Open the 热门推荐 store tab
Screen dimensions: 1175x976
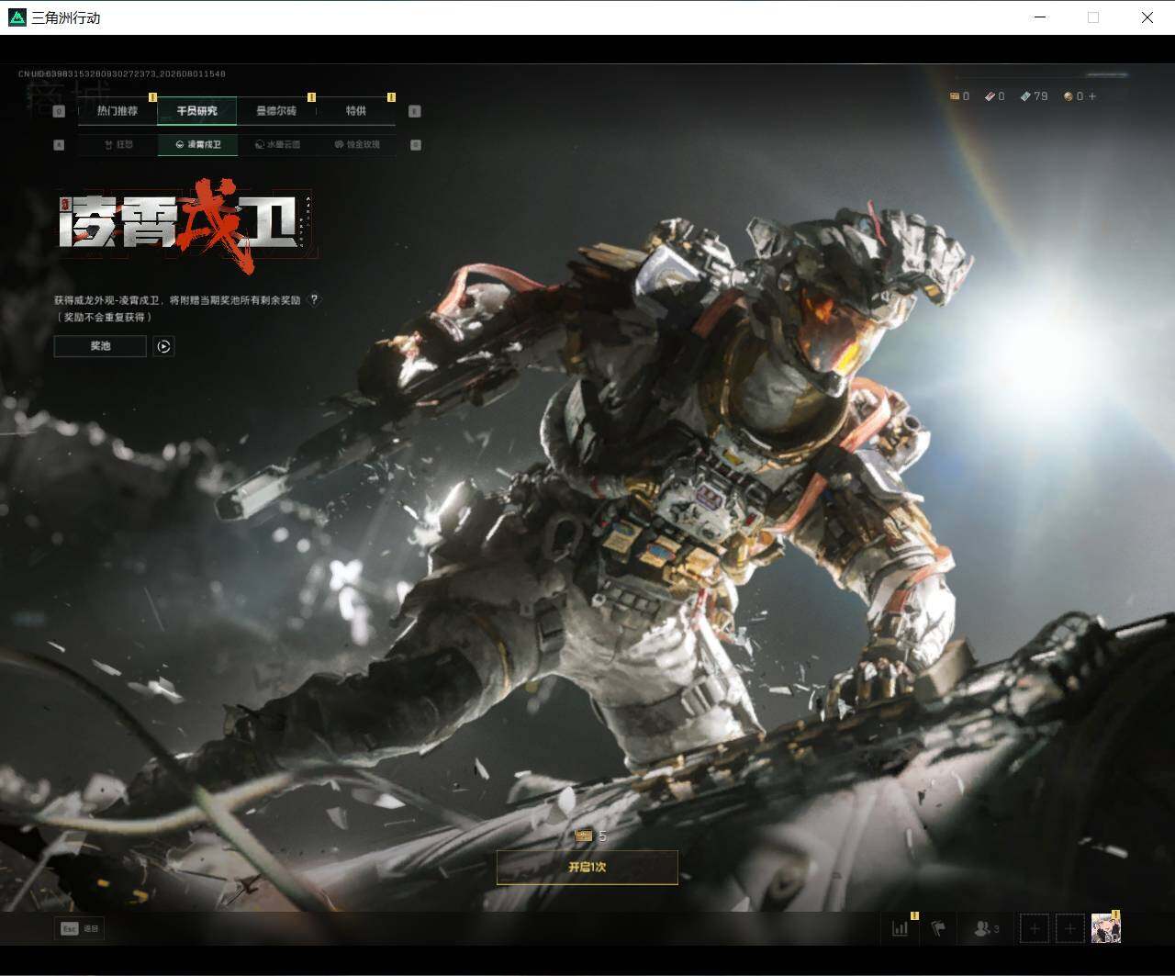(x=117, y=111)
